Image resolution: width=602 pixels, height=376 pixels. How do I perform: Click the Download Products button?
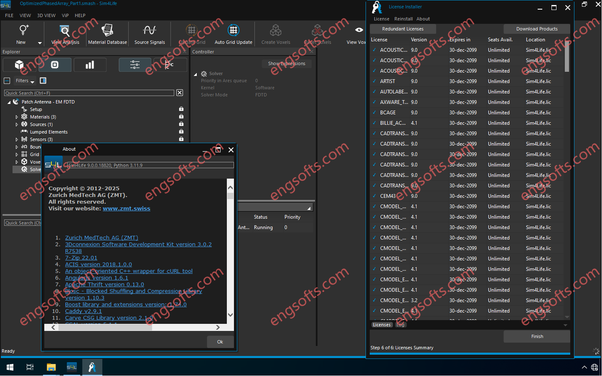coord(537,29)
